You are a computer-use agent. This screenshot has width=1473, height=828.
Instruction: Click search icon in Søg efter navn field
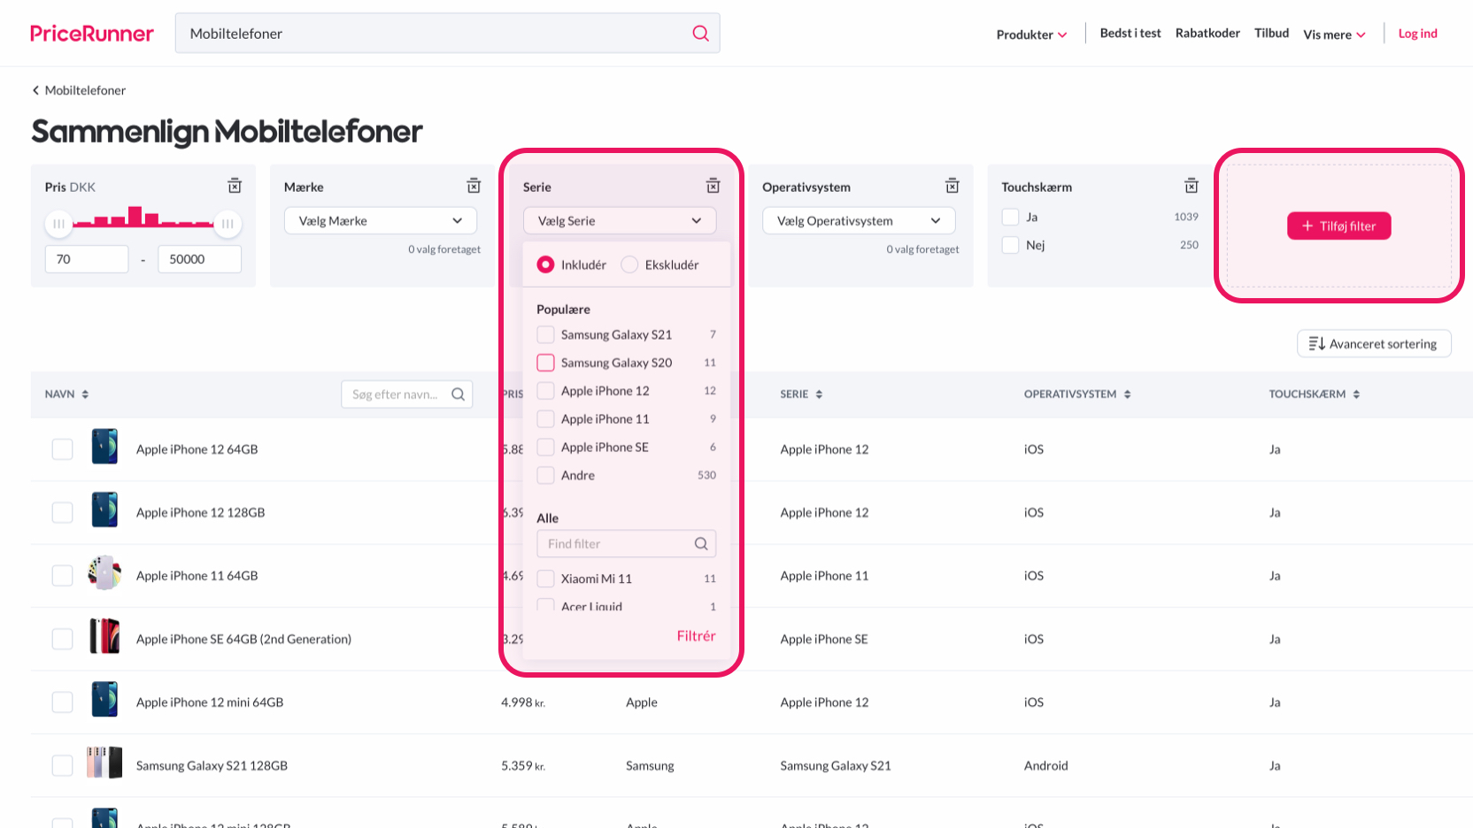click(x=458, y=395)
